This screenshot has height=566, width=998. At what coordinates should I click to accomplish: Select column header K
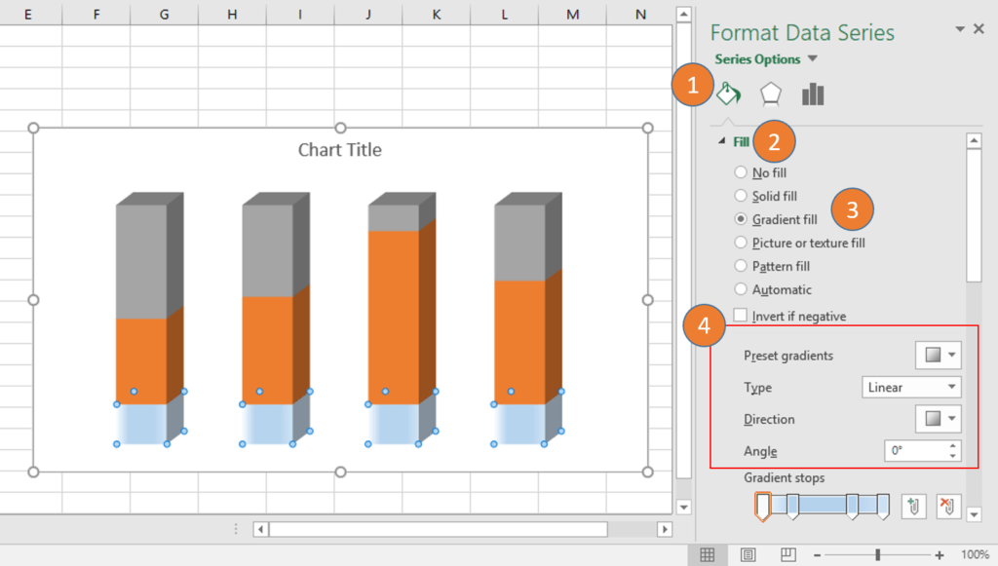pyautogui.click(x=437, y=14)
